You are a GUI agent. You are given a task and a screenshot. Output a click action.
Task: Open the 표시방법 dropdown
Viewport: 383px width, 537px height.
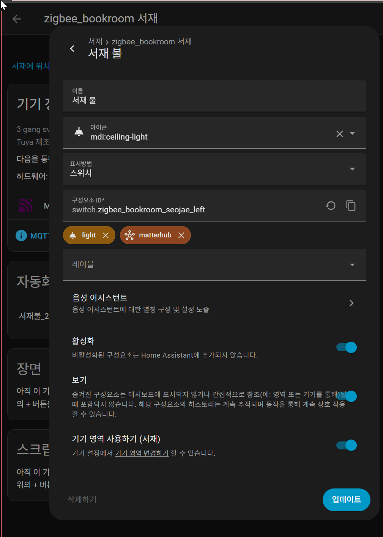coord(214,169)
